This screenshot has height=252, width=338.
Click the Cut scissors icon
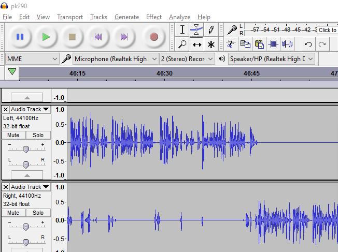pyautogui.click(x=231, y=44)
